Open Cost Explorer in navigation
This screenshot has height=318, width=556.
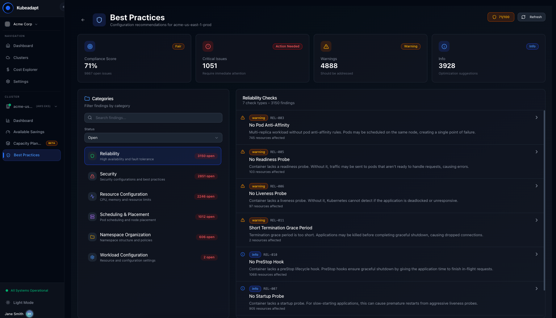tap(25, 69)
